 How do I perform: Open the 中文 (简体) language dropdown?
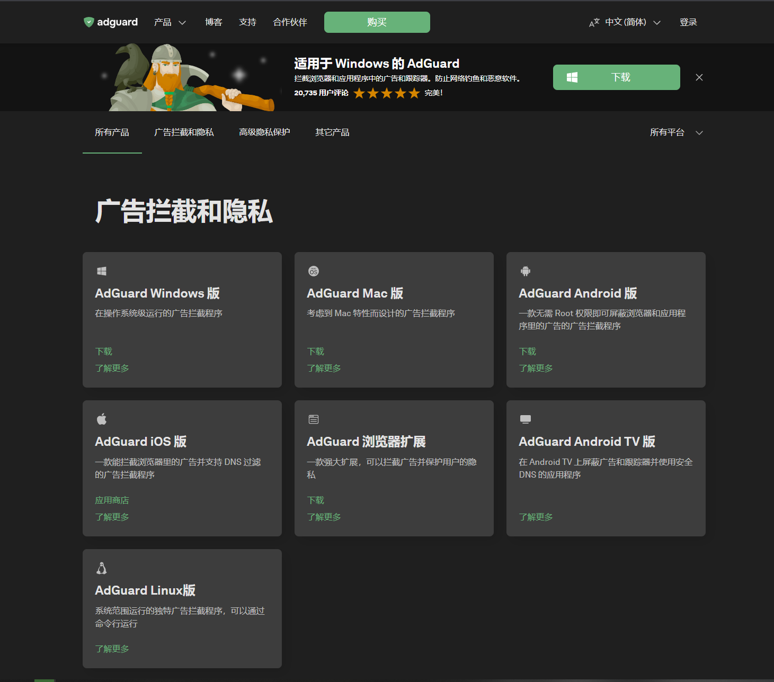click(x=625, y=22)
